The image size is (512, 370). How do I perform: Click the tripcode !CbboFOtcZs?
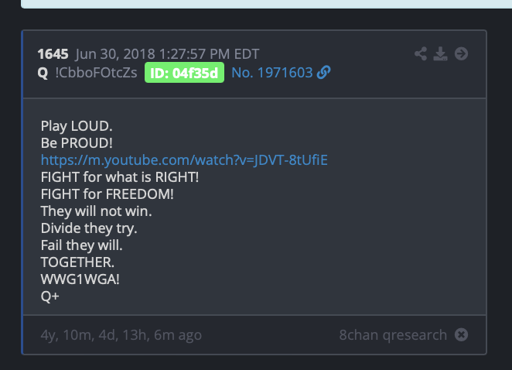(96, 73)
